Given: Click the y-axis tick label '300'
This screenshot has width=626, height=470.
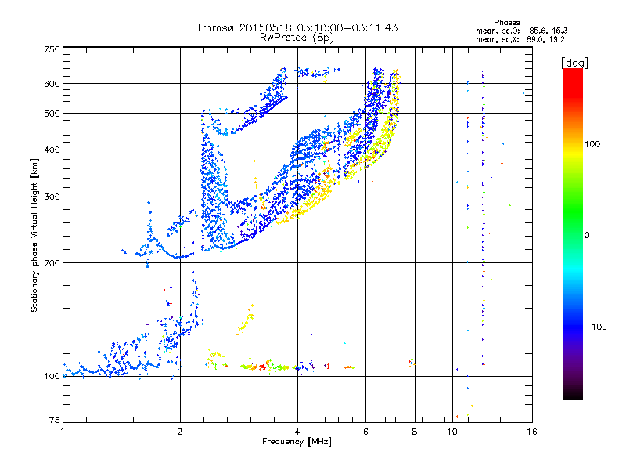Looking at the screenshot, I should coord(52,197).
